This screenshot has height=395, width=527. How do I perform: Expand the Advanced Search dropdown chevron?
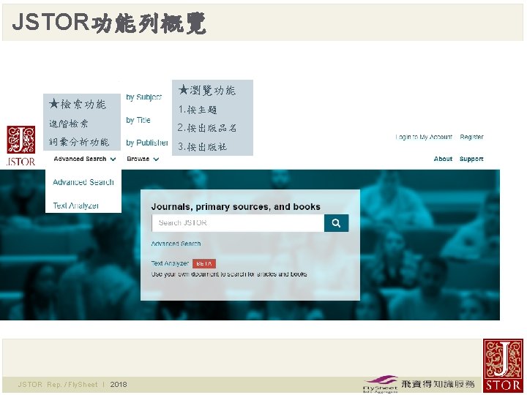(113, 159)
